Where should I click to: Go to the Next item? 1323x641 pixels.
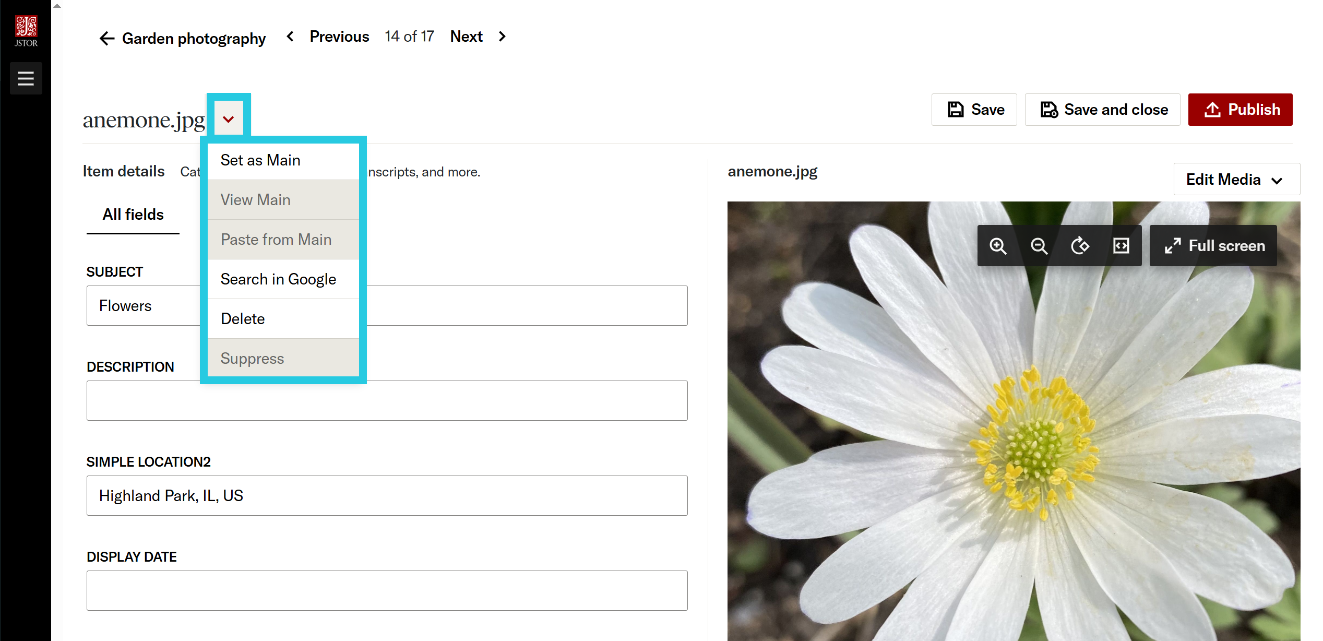coord(466,37)
